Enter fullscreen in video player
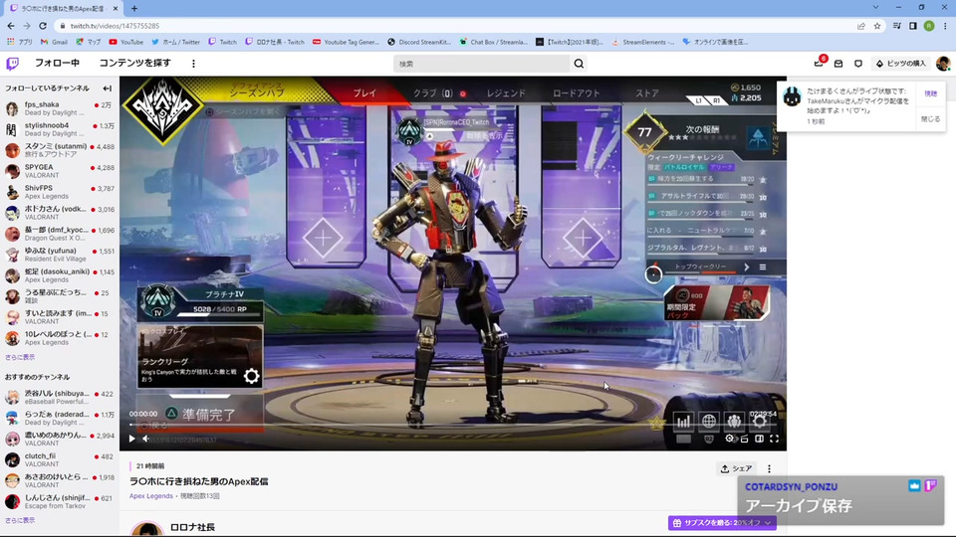This screenshot has width=956, height=537. [775, 439]
